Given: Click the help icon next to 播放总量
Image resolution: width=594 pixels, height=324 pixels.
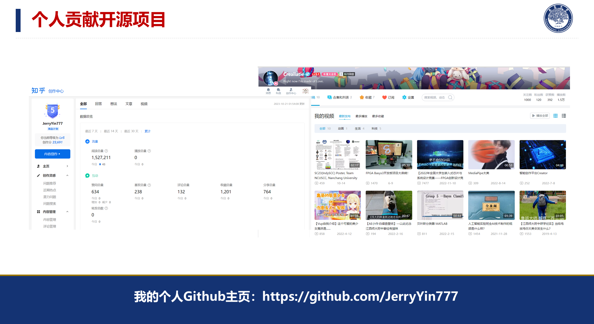Looking at the screenshot, I should (149, 151).
